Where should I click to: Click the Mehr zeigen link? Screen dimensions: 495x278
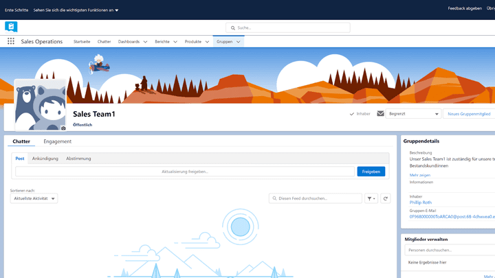[420, 175]
